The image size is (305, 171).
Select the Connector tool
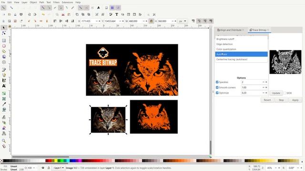point(4,133)
